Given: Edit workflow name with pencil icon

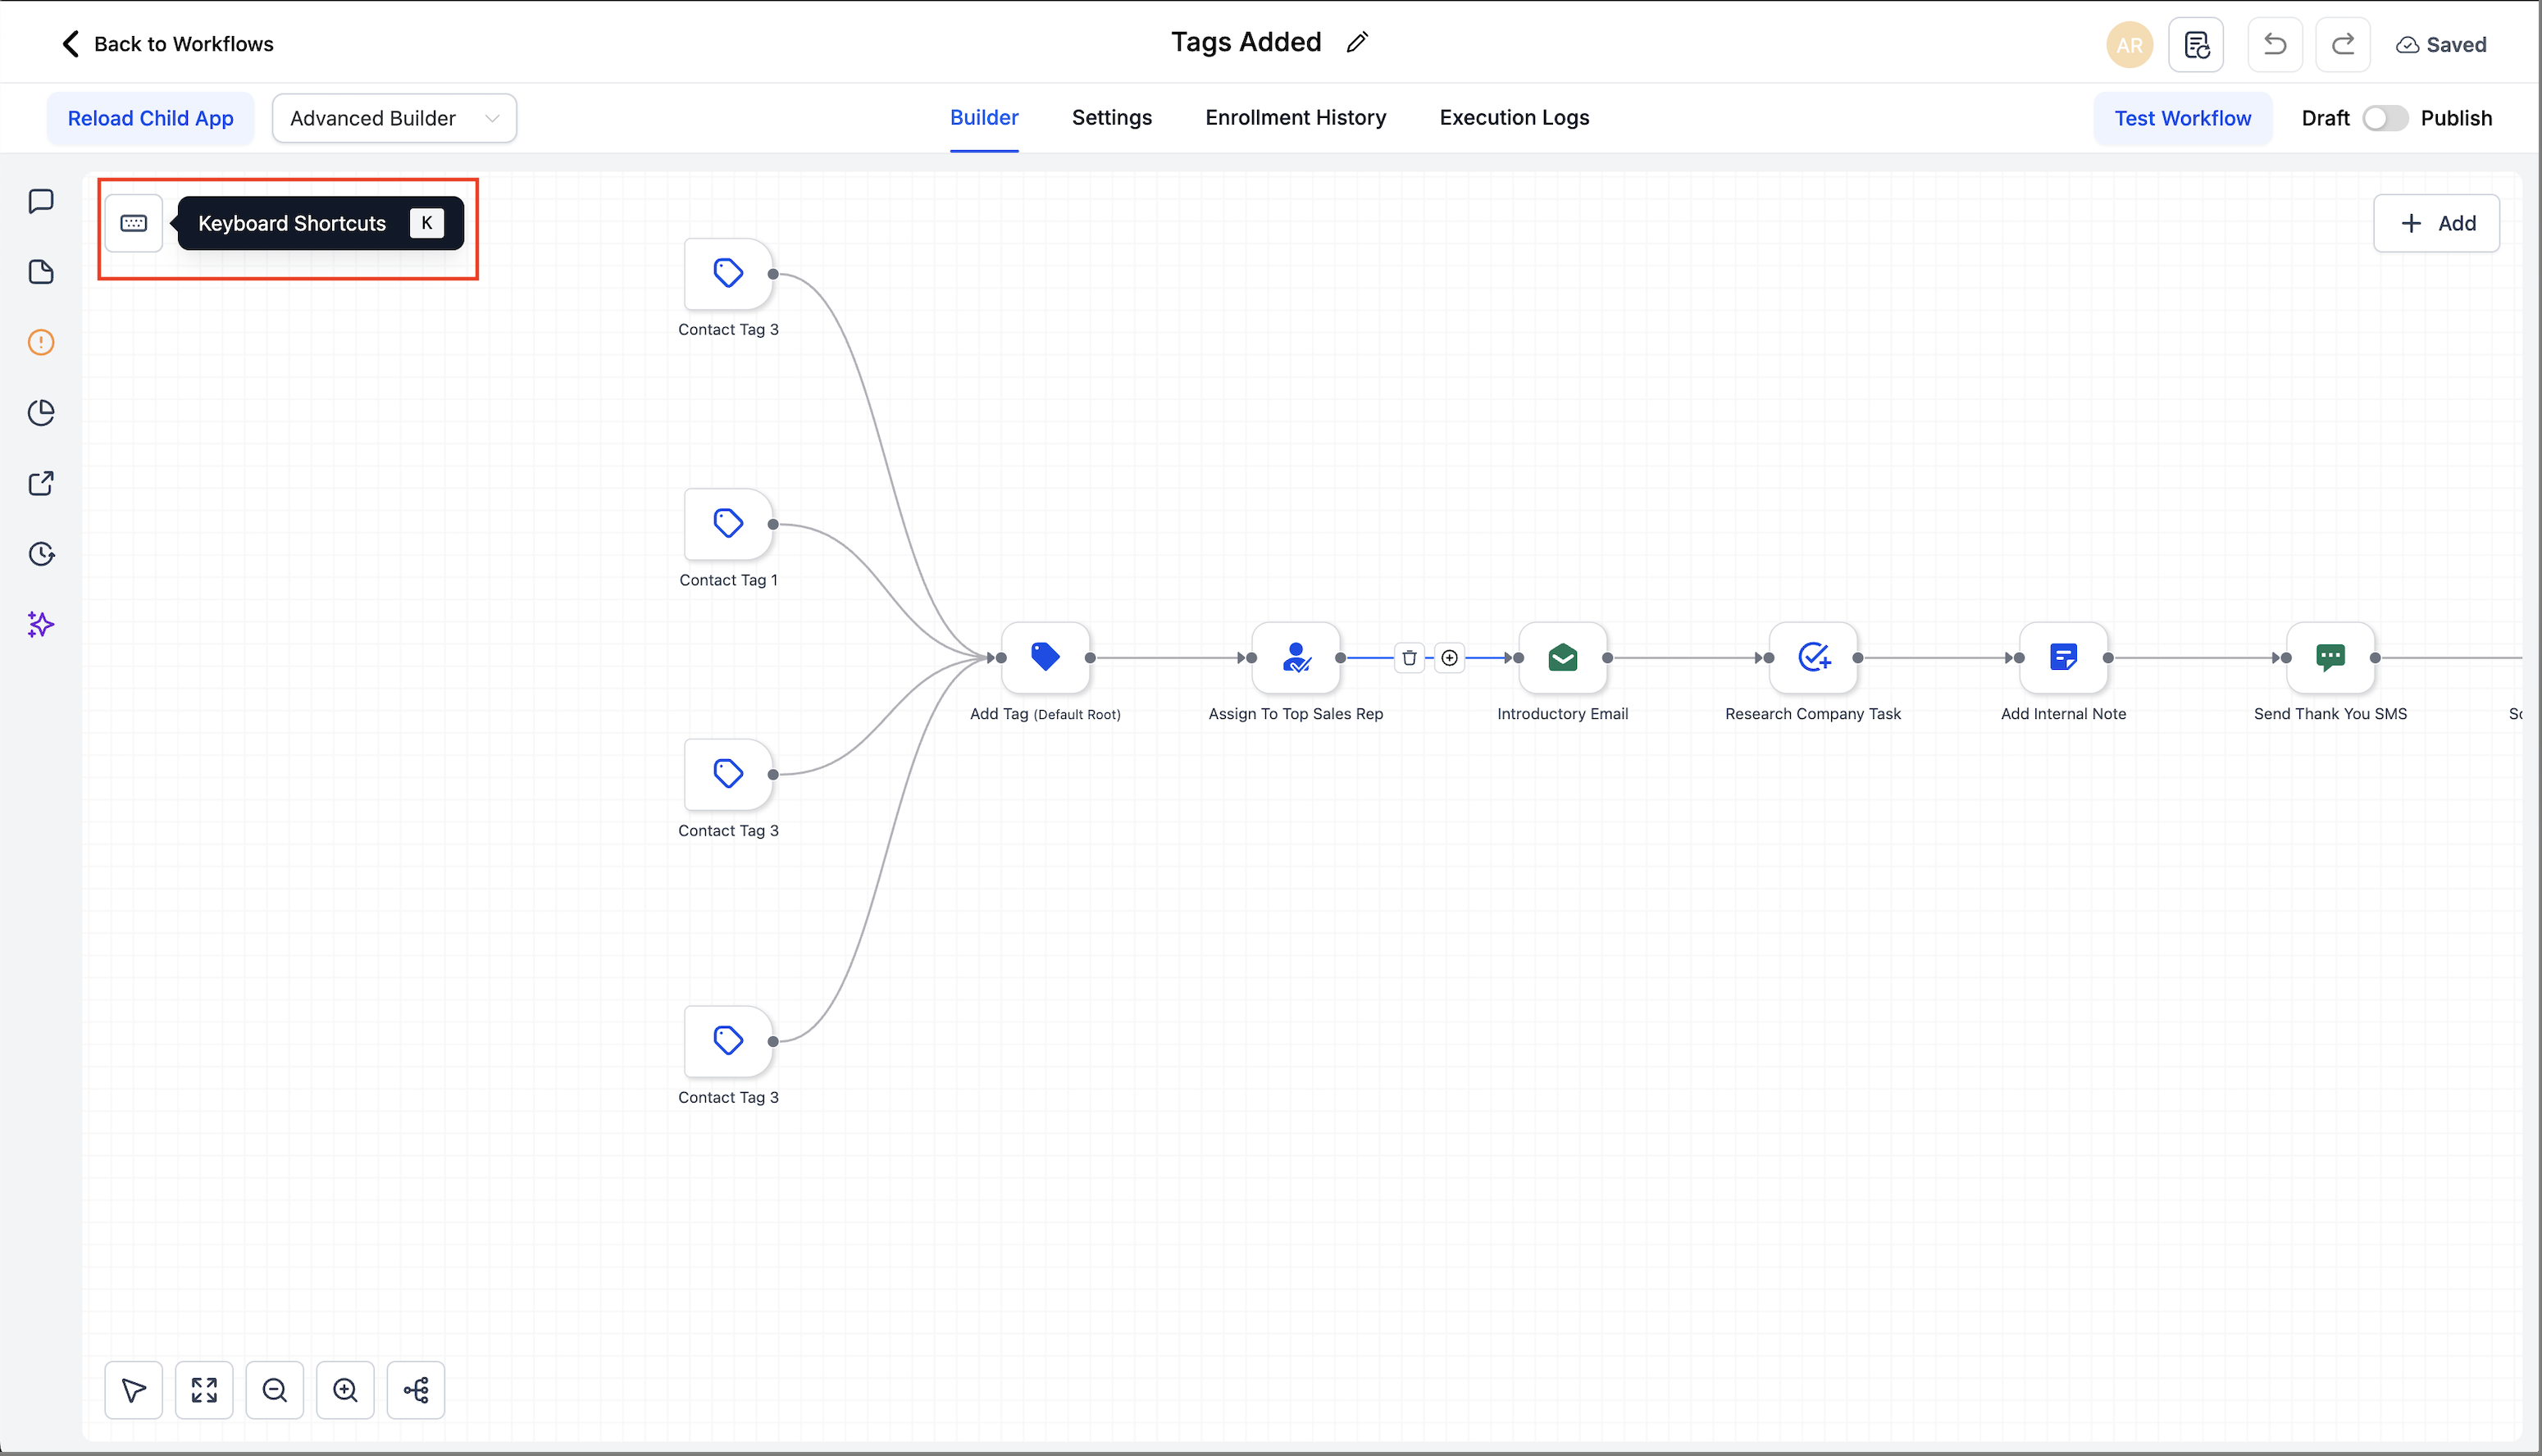Looking at the screenshot, I should (1357, 42).
